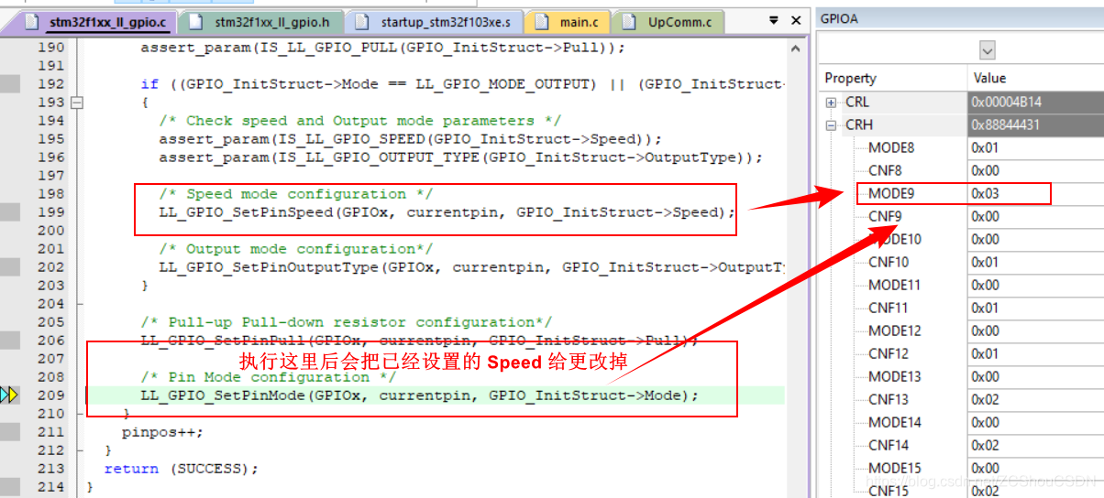Click pinpos++ statement on line 211
The image size is (1104, 498).
163,432
